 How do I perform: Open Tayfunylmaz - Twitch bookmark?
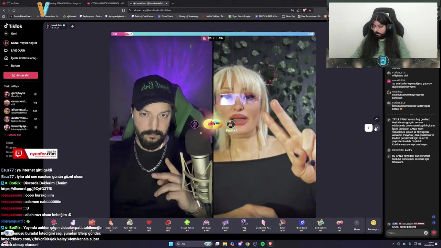click(x=91, y=16)
